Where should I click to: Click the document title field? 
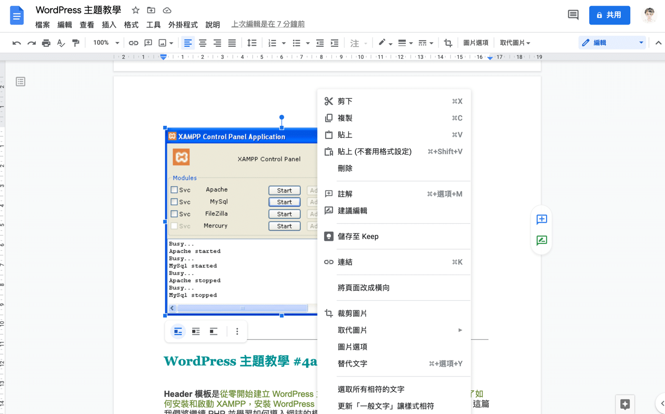[x=78, y=10]
